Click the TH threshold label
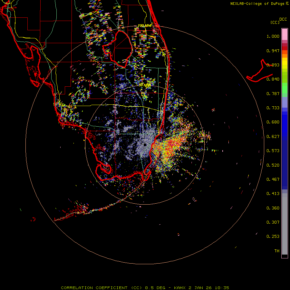The image size is (290, 290). (x=277, y=251)
